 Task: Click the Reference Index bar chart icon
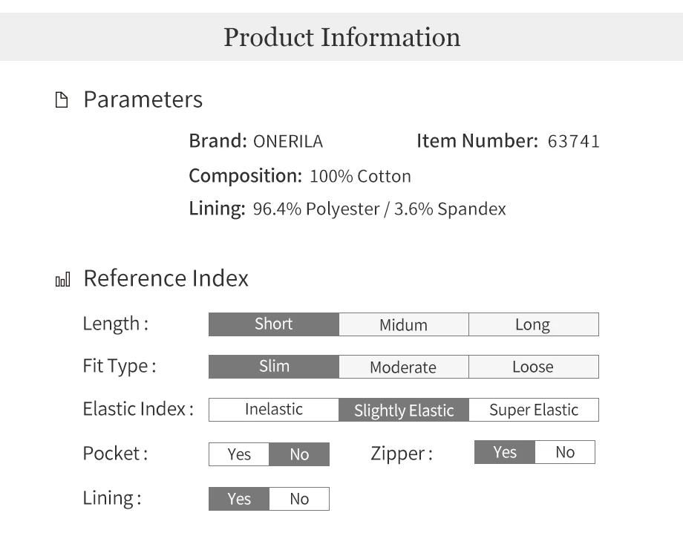(x=62, y=280)
